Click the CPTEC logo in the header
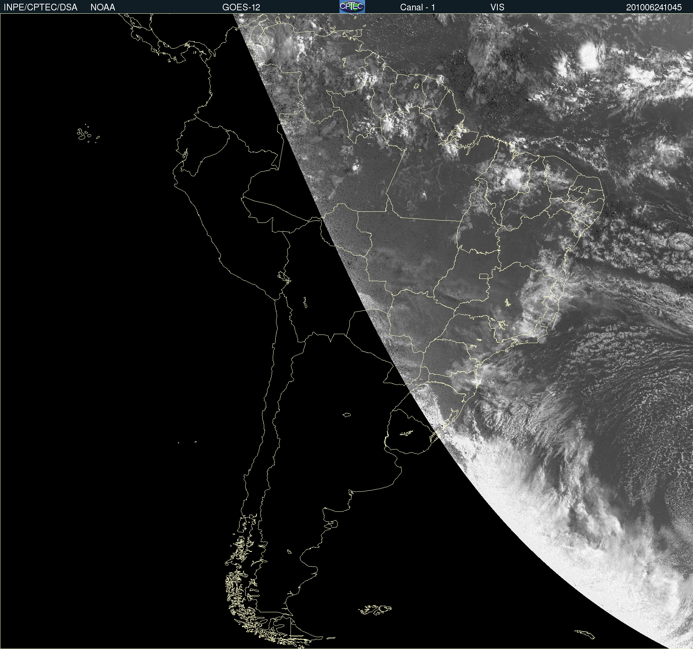 (352, 7)
